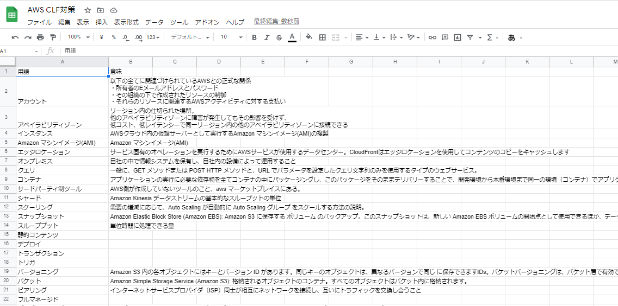This screenshot has height=306, width=618.
Task: Open the text wrapping dropdown
Action: tap(395, 37)
